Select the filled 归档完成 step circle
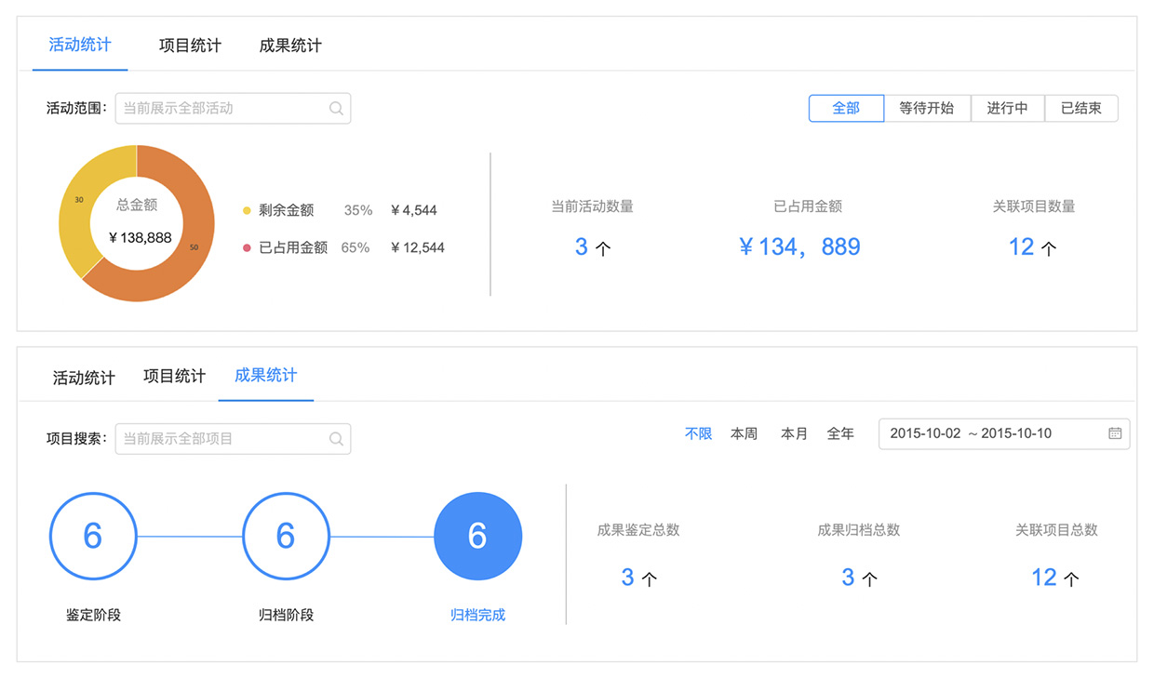This screenshot has width=1154, height=678. tap(477, 537)
